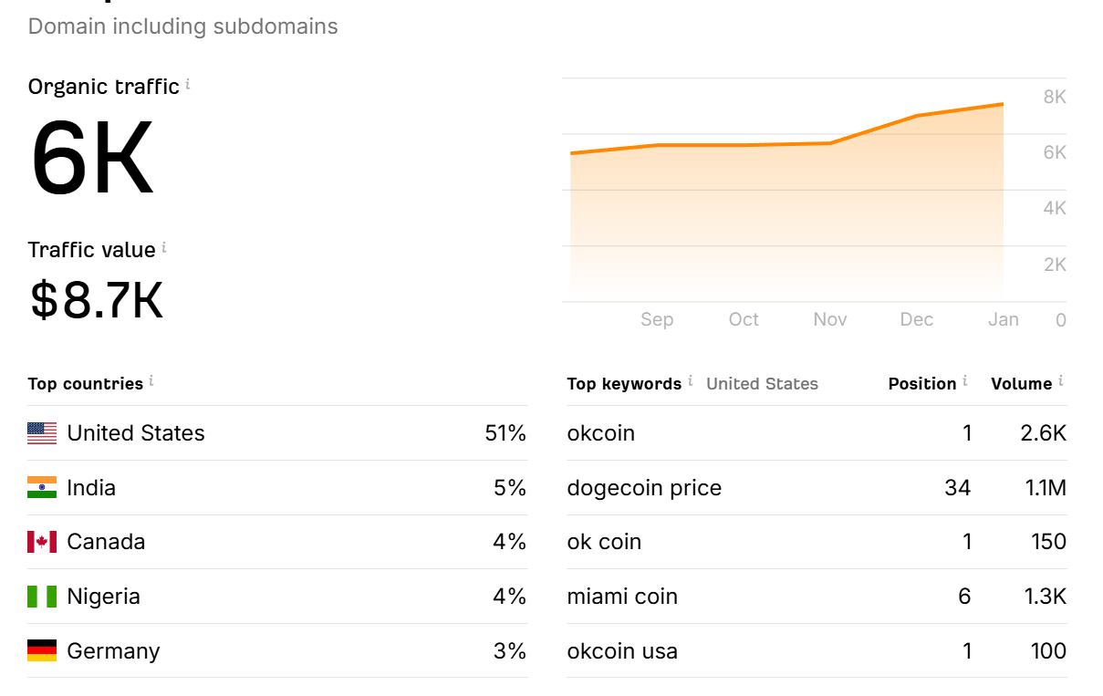This screenshot has height=696, width=1103.
Task: Click the info icon beside Organic traffic
Action: point(188,85)
